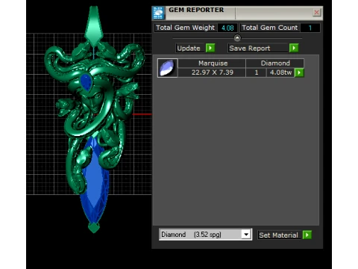Viewport: 358px width, 269px height.
Task: Select the small blue pear gem on forehead
Action: 86,82
